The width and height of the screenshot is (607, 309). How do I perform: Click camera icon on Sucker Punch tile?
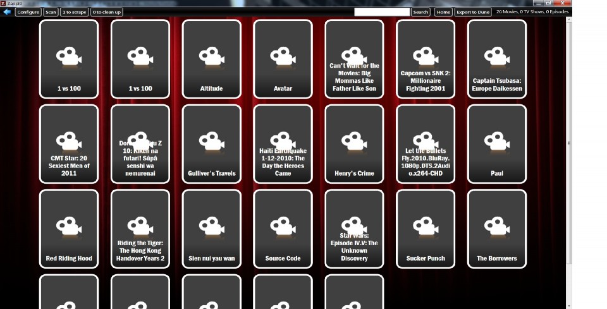coord(425,226)
